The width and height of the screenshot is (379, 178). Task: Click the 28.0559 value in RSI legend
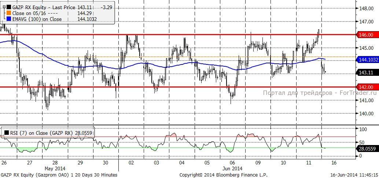click(84, 132)
